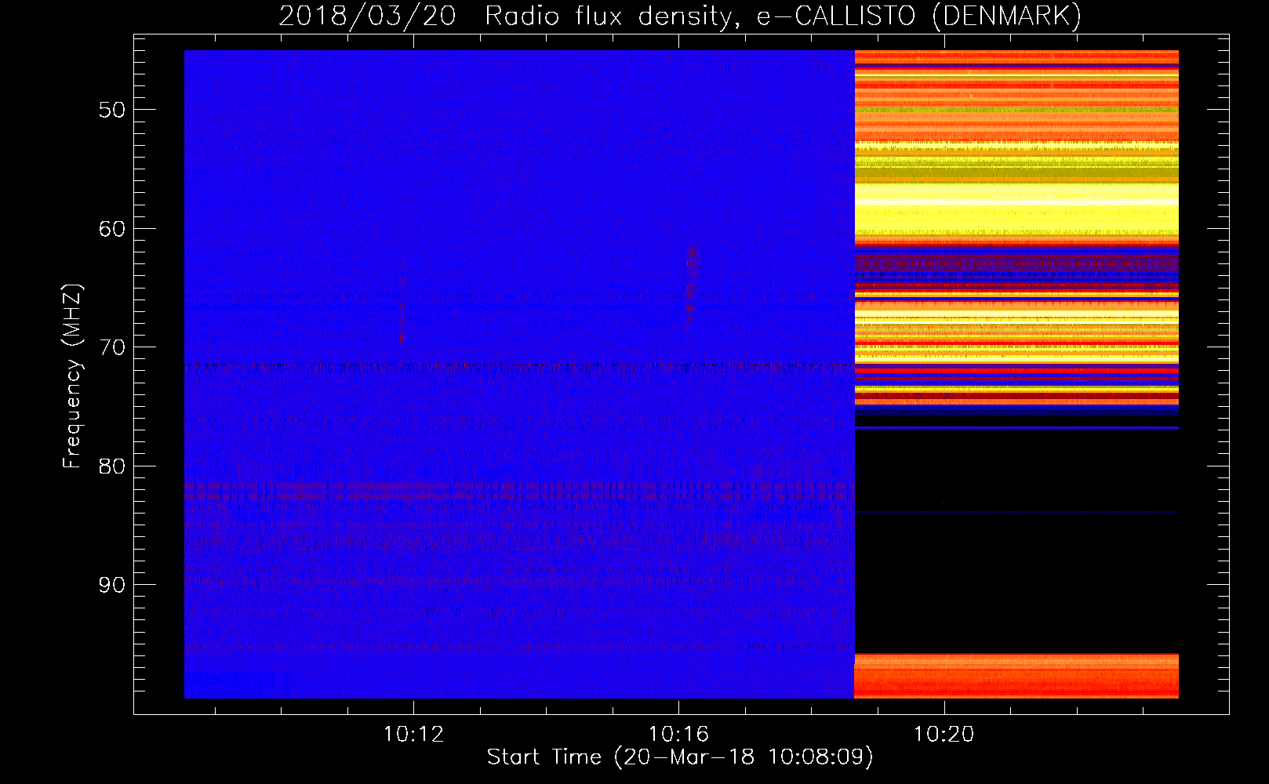
Task: Click the black data gap region near 85 MHz
Action: 1016,541
